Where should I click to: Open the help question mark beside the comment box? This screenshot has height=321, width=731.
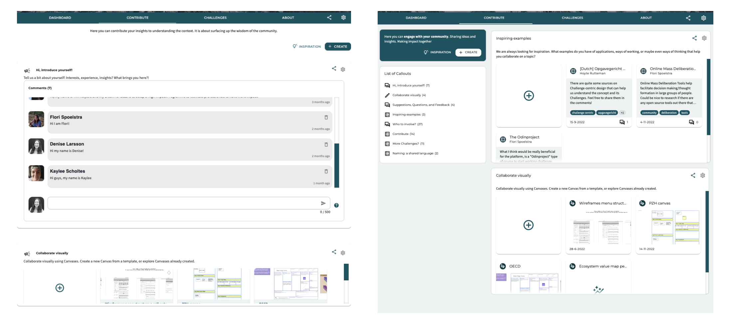pos(336,205)
